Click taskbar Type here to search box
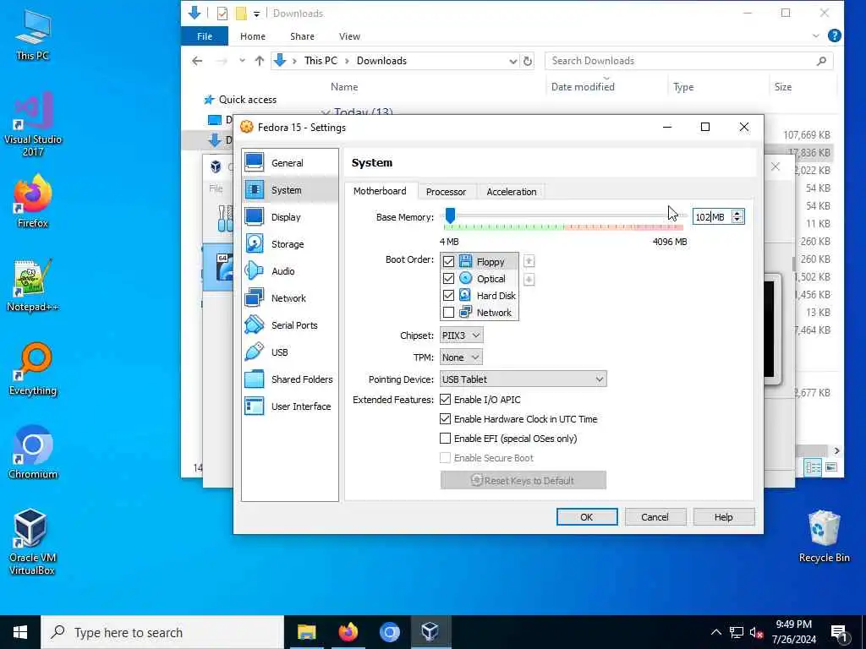 coord(162,632)
